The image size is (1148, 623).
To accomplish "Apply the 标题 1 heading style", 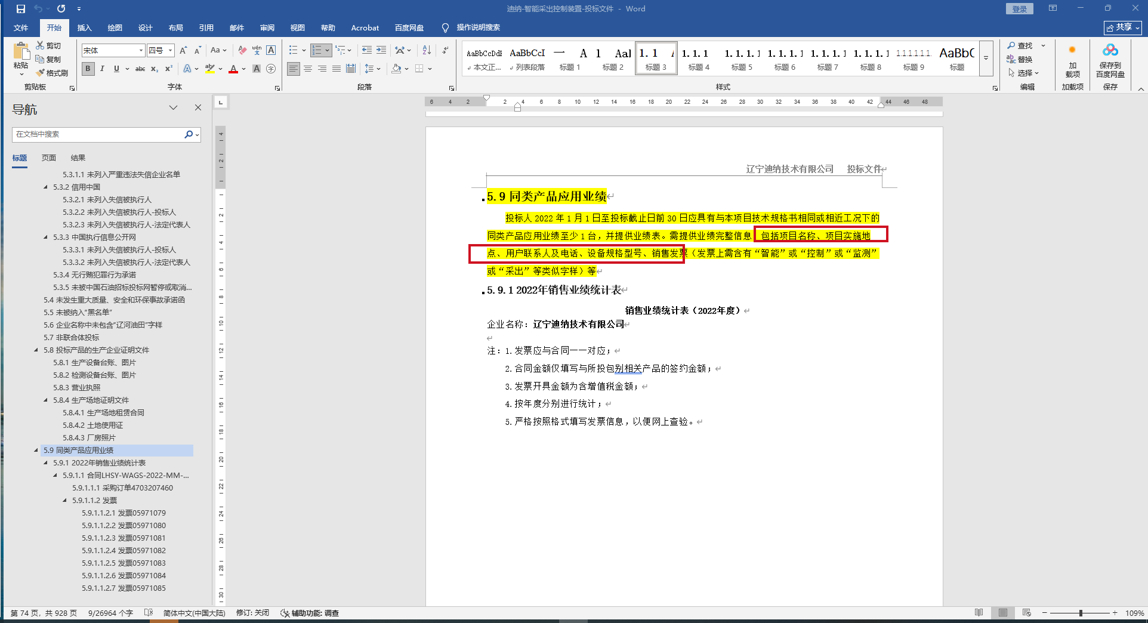I will 570,58.
